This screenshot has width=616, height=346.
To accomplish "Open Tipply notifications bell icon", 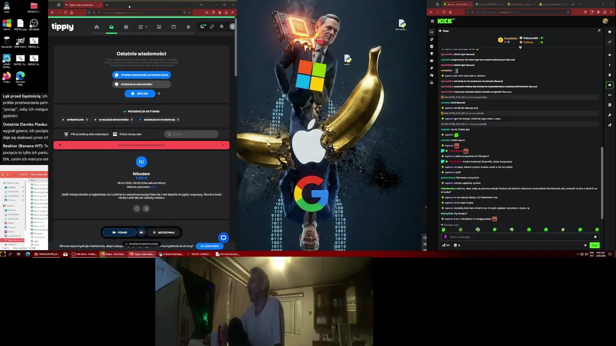I will [x=221, y=27].
